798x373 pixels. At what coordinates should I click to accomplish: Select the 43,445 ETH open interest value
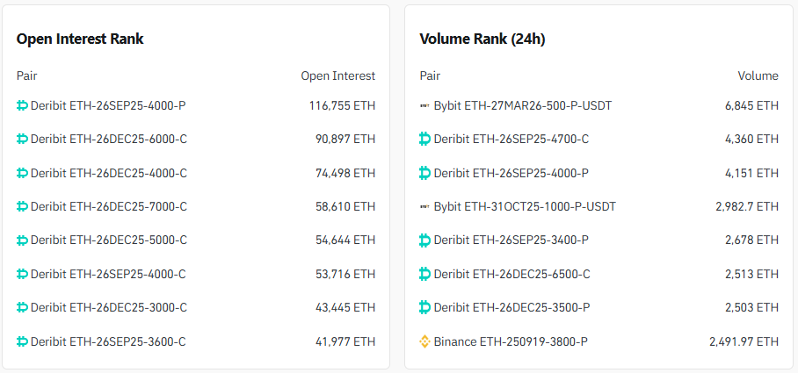click(x=345, y=307)
